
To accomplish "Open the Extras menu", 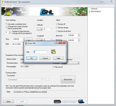I will (x=9, y=6).
